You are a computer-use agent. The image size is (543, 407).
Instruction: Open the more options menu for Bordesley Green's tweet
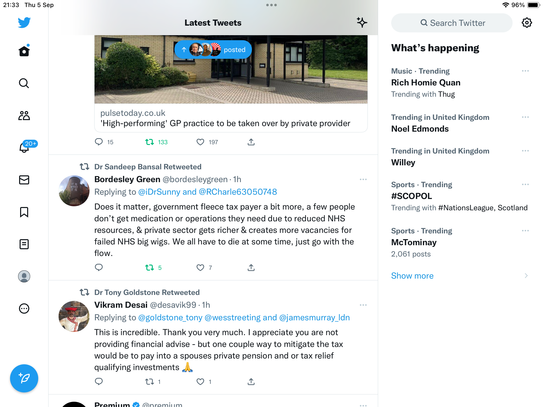click(363, 179)
